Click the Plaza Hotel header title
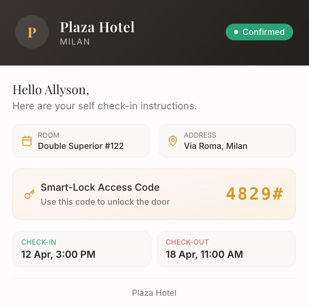The image size is (309, 307). click(97, 27)
